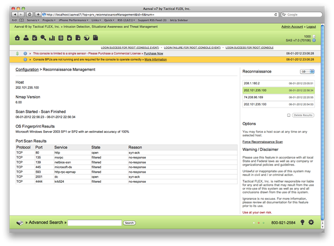Click the home icon in Aanval toolbar
The height and width of the screenshot is (246, 334).
point(18,38)
